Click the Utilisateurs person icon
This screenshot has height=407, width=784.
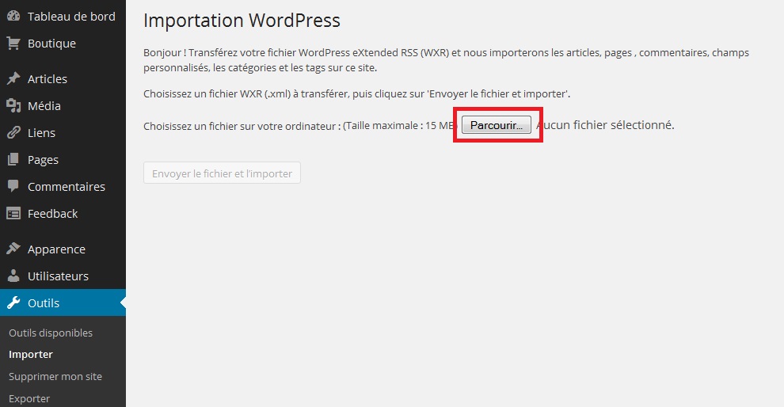(x=13, y=276)
